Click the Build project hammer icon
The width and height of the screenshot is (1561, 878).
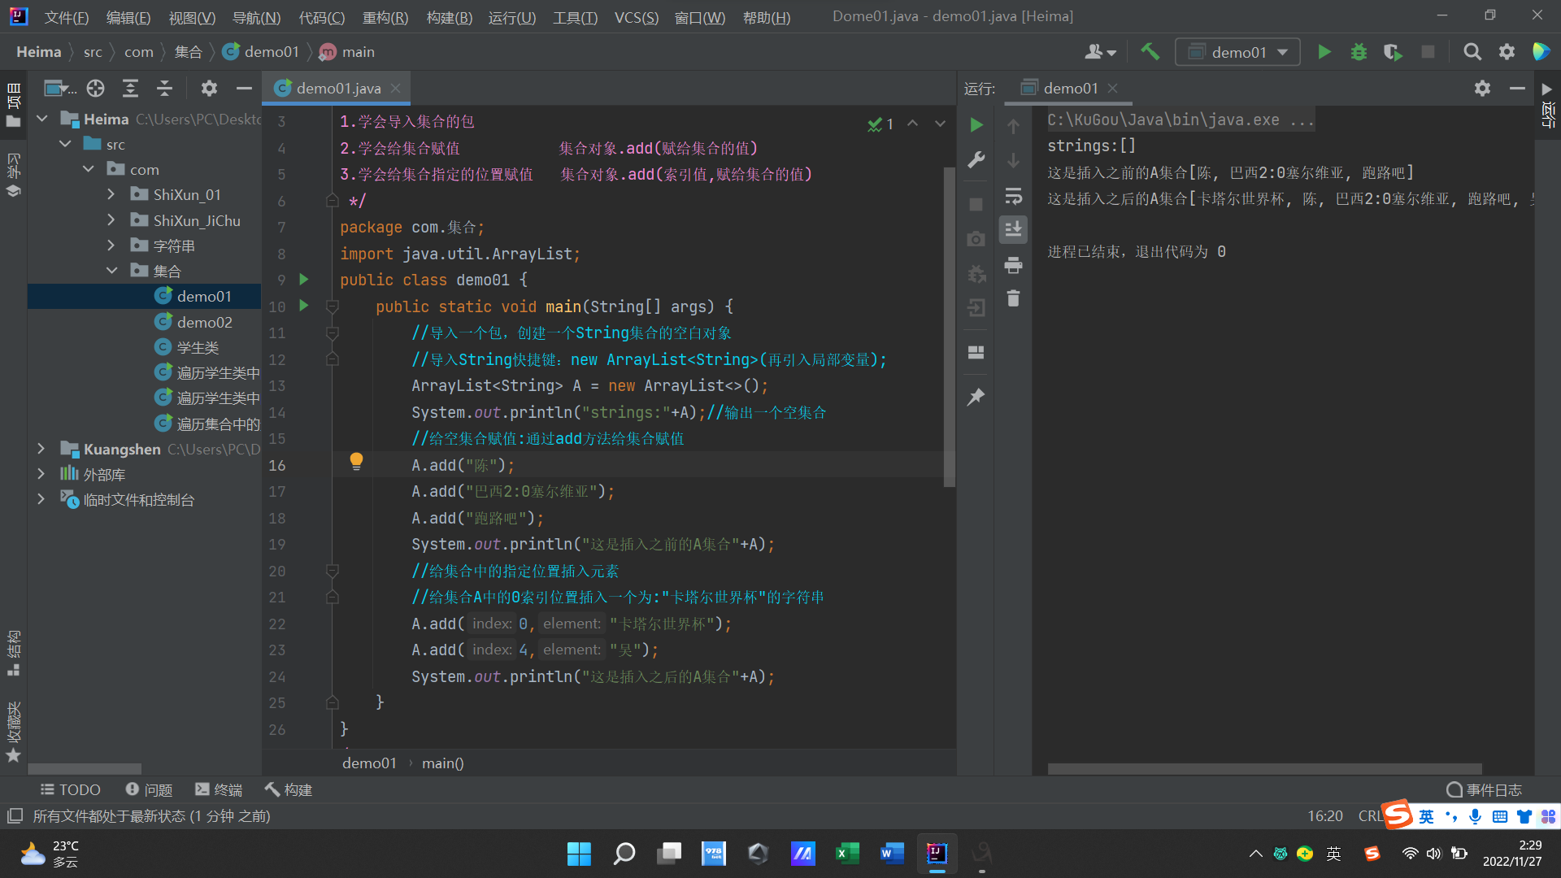[1150, 52]
